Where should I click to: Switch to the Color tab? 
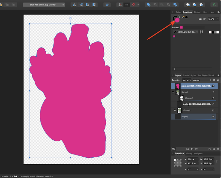[x=178, y=12]
